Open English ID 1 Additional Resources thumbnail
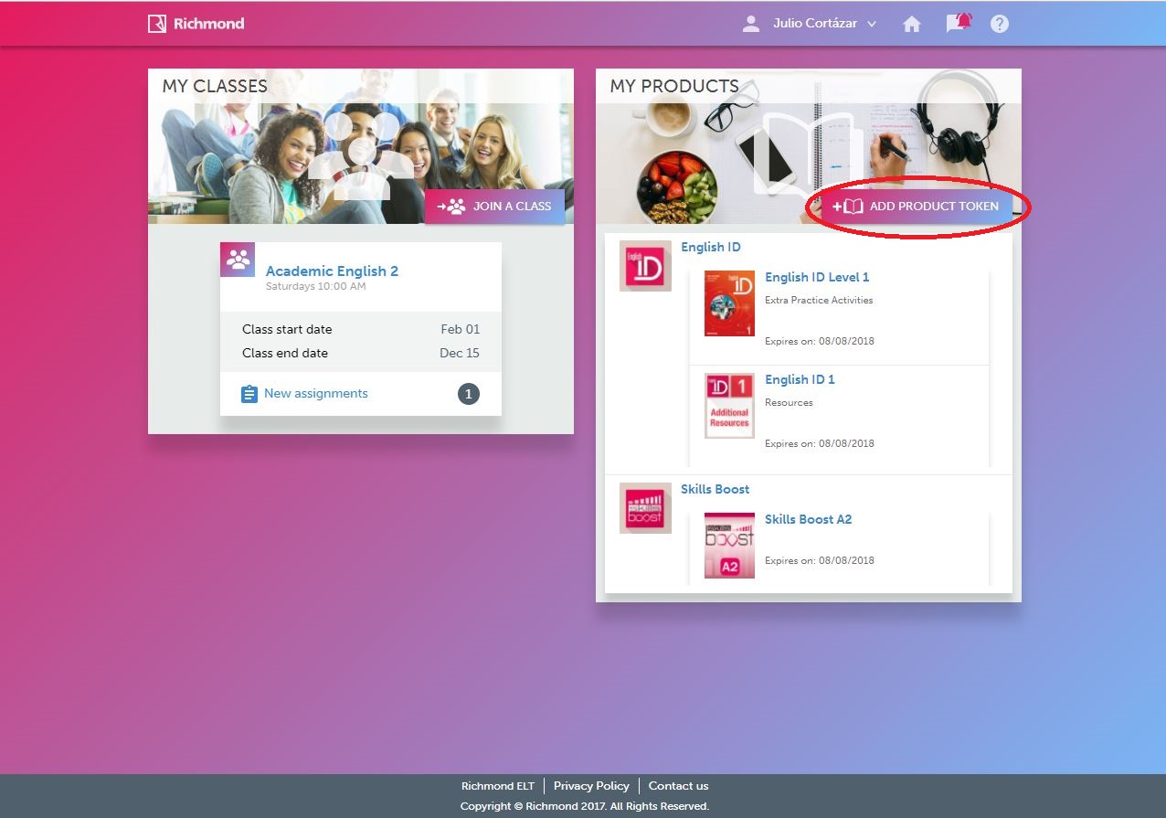 coord(729,406)
